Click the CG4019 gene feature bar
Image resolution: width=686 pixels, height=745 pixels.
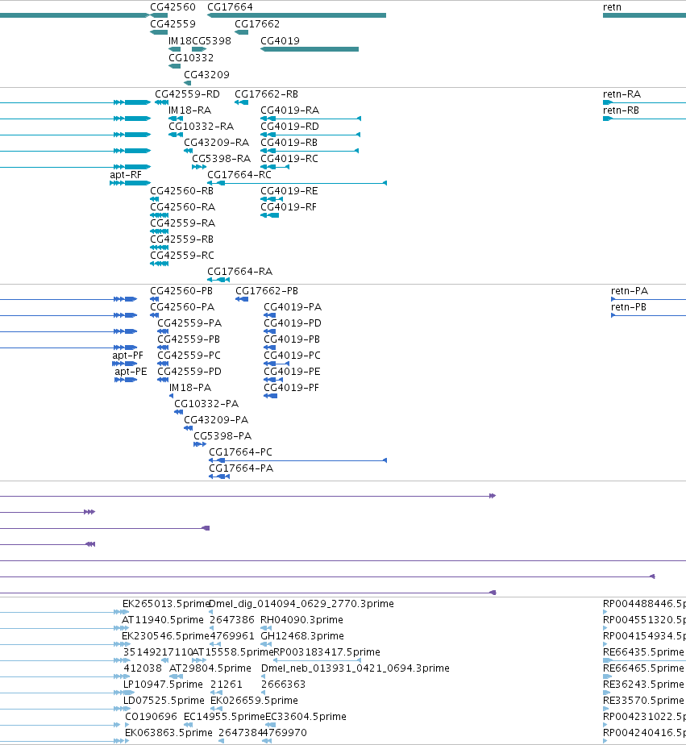click(310, 49)
